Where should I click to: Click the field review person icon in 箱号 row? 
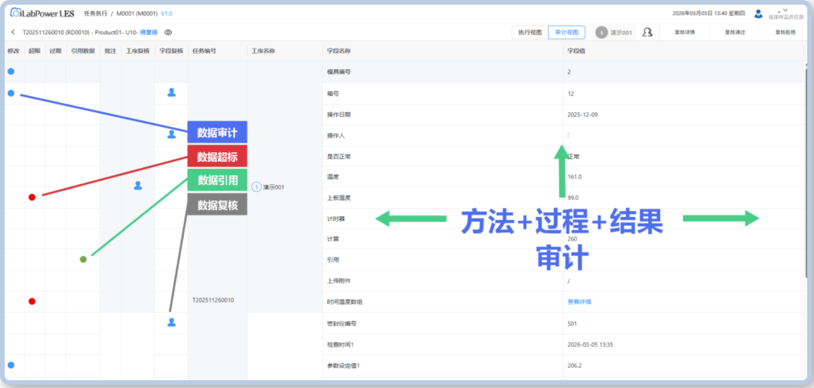point(171,93)
